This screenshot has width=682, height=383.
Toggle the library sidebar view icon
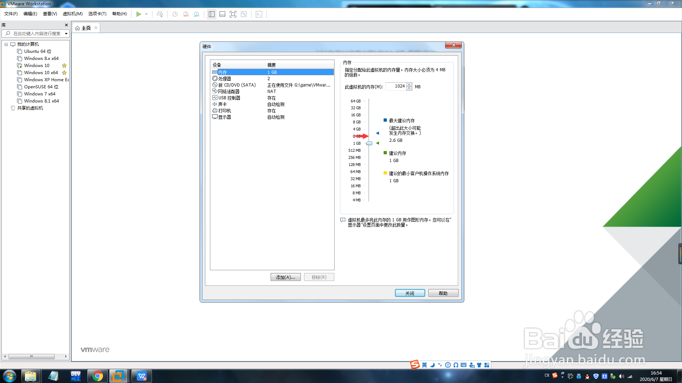pos(212,14)
